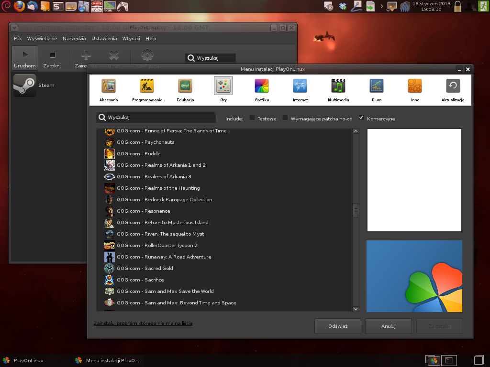This screenshot has width=490, height=367.
Task: Click Uruchom play button in PlayOnLinux window
Action: (25, 58)
